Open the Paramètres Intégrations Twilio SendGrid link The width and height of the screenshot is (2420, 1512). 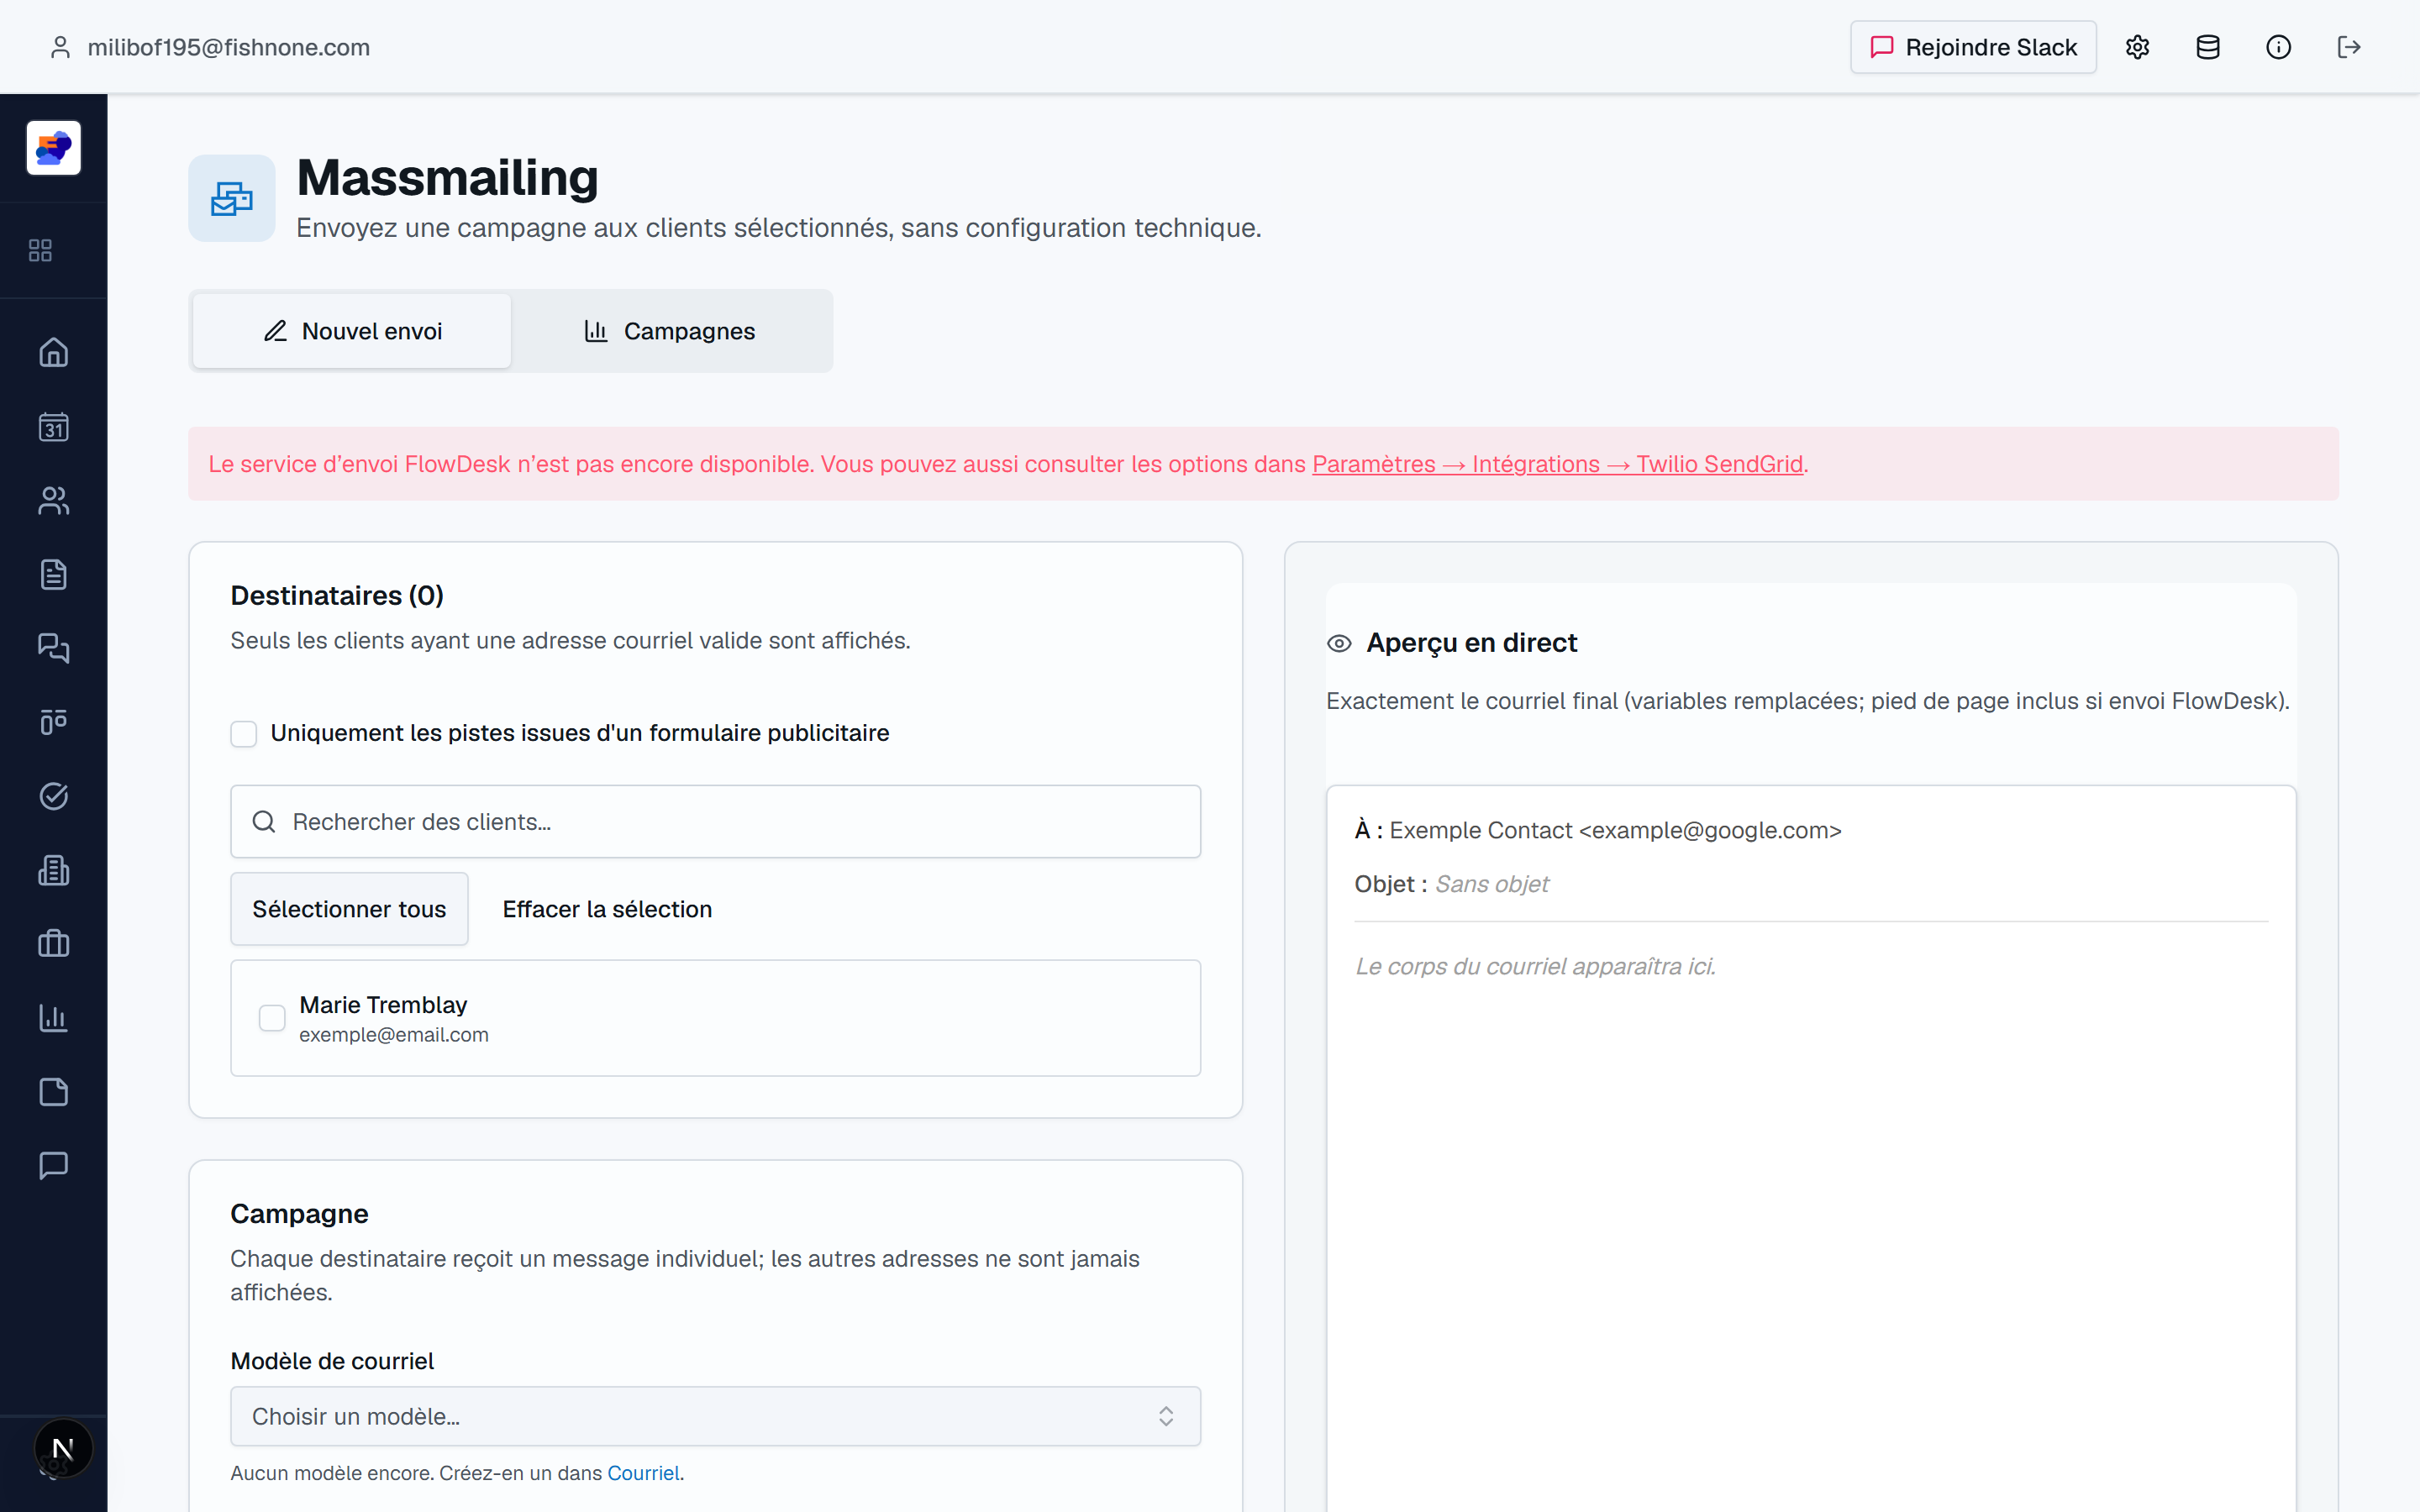(1558, 464)
